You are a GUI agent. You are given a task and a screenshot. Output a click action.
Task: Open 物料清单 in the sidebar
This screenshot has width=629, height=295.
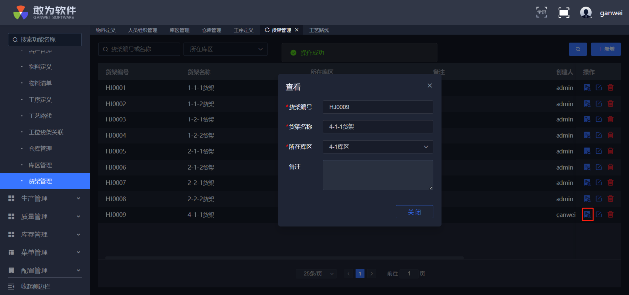pyautogui.click(x=40, y=83)
